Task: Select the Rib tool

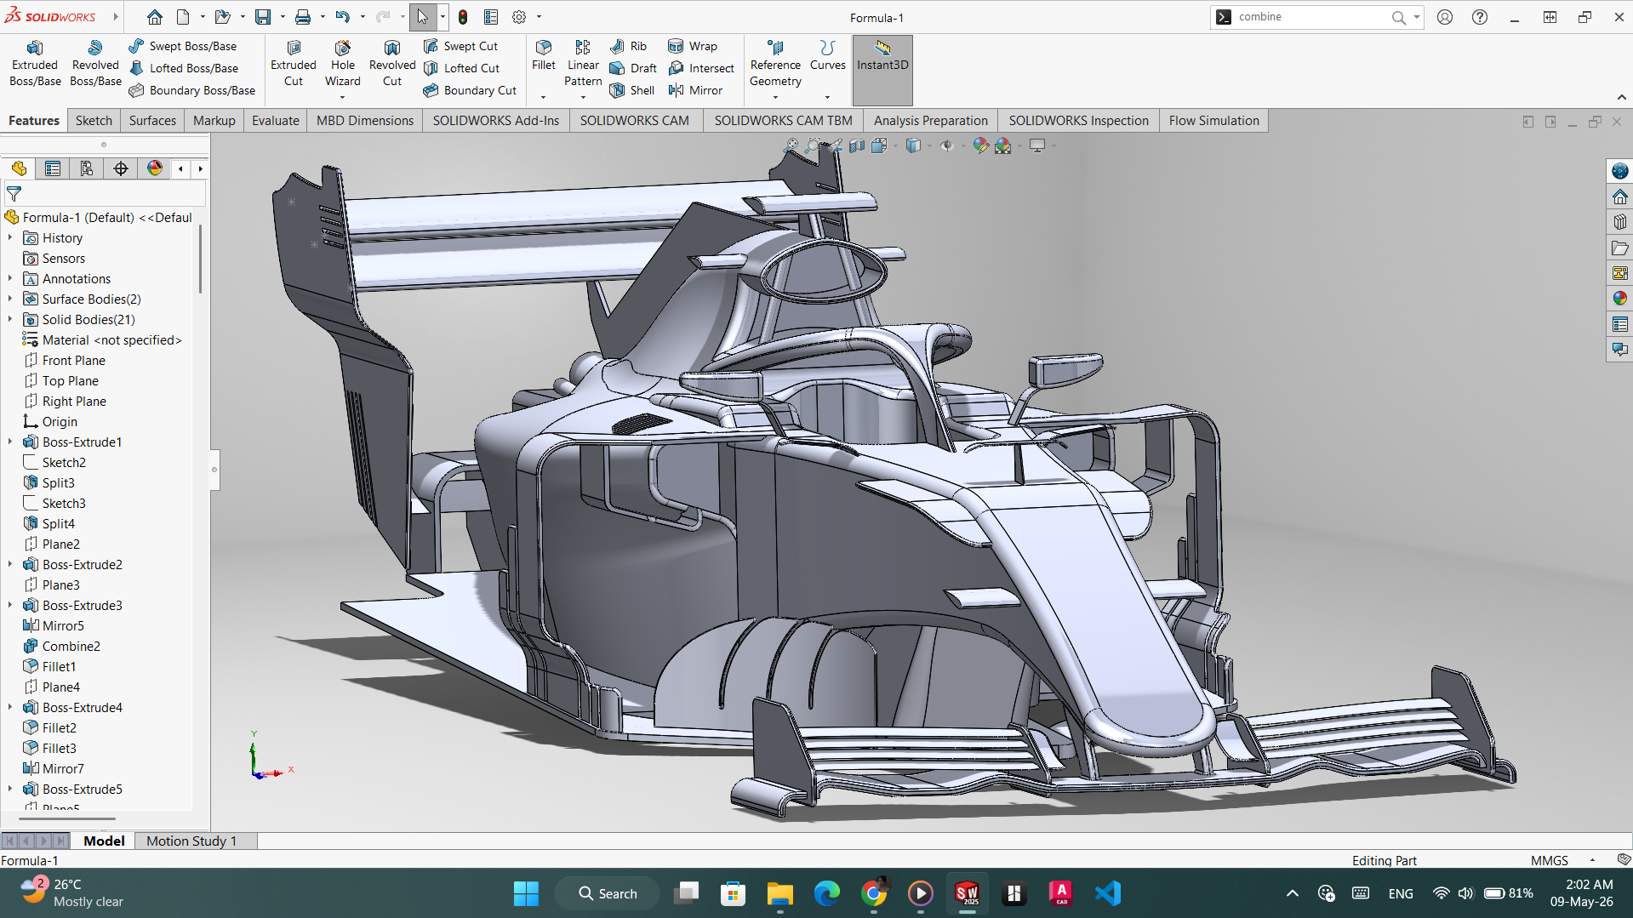Action: tap(629, 46)
